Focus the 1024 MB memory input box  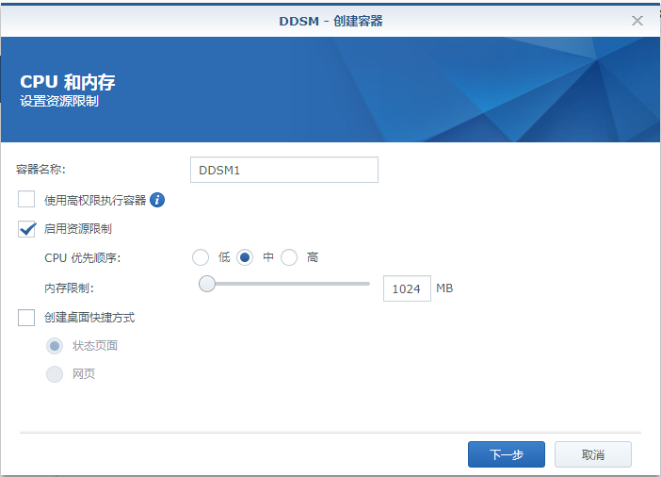(407, 288)
